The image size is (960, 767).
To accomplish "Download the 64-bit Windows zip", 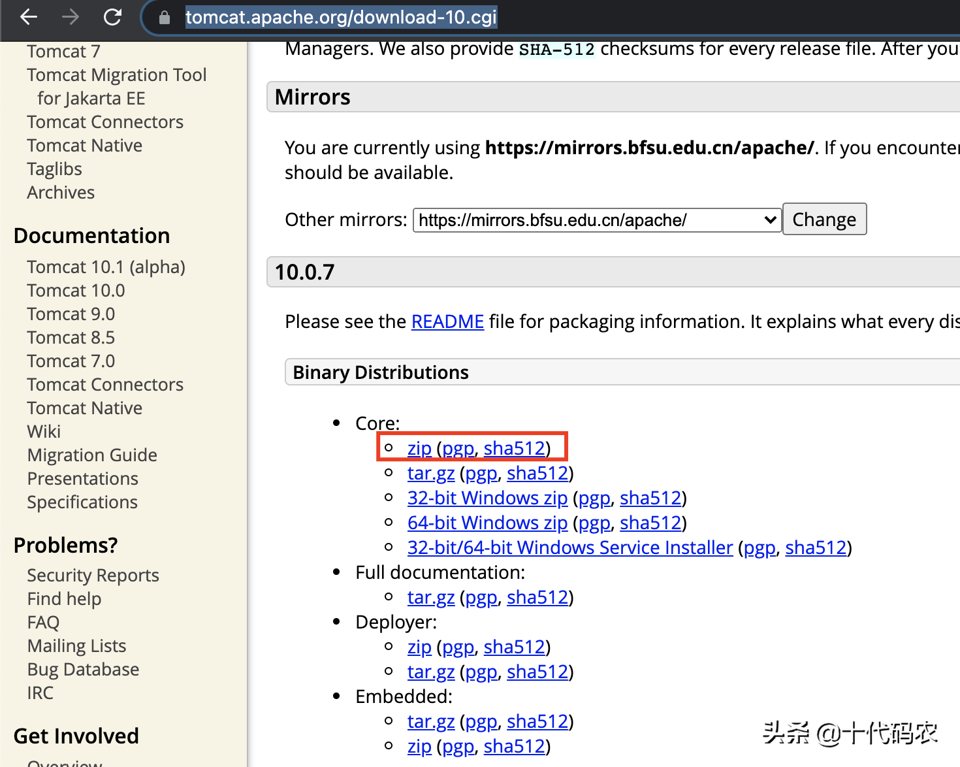I will coord(487,523).
